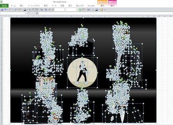
Task: Switch to the ホーム tab
Action: coord(13,6)
